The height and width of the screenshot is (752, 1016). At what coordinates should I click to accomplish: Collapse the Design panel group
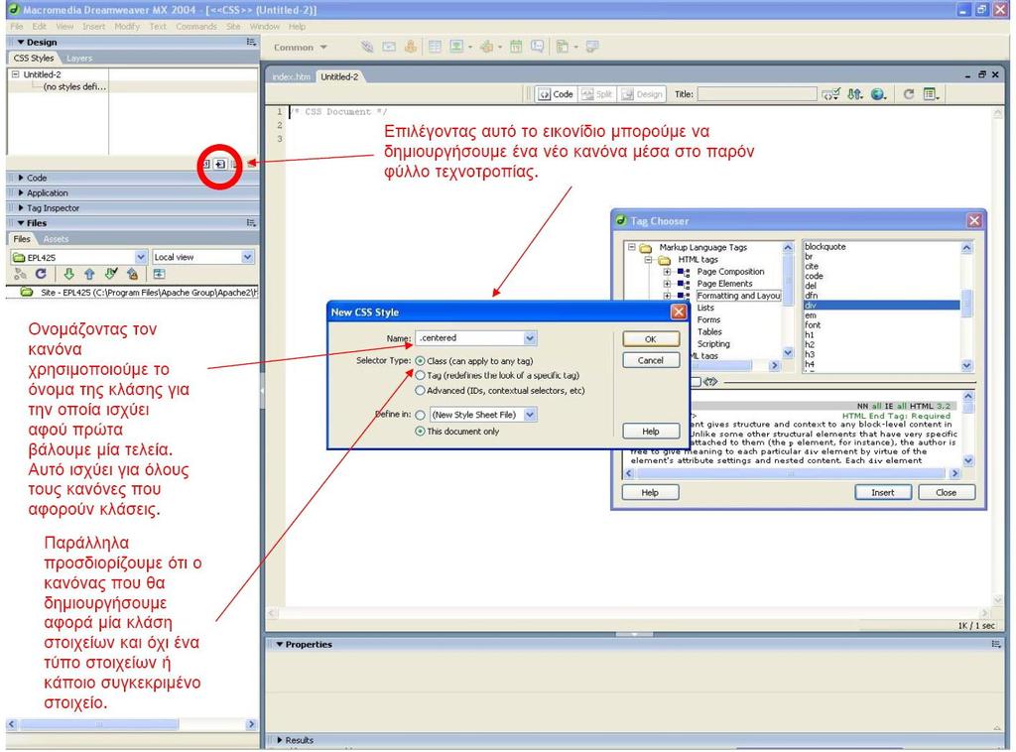(22, 42)
